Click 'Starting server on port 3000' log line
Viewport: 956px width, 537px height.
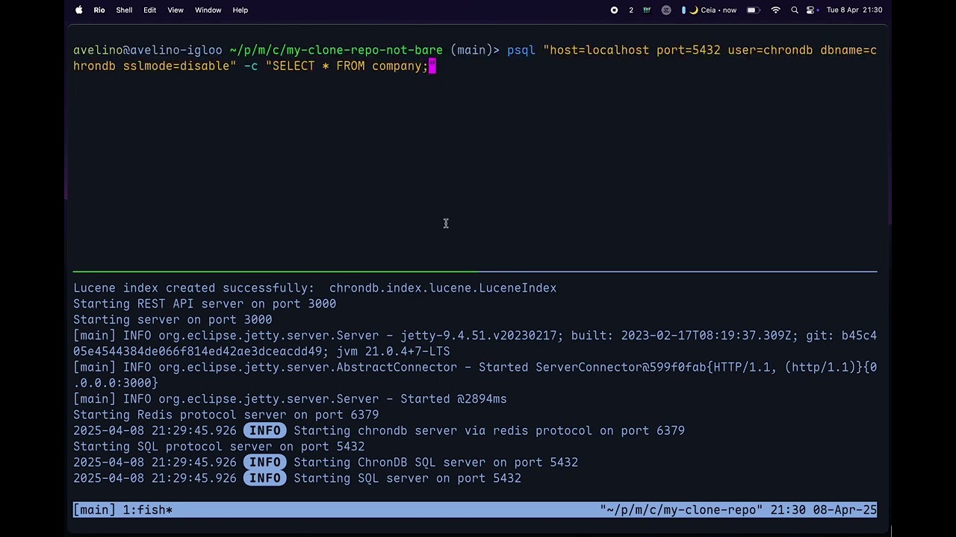pos(173,319)
